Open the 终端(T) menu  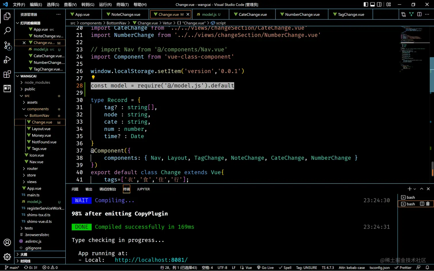[x=123, y=5]
